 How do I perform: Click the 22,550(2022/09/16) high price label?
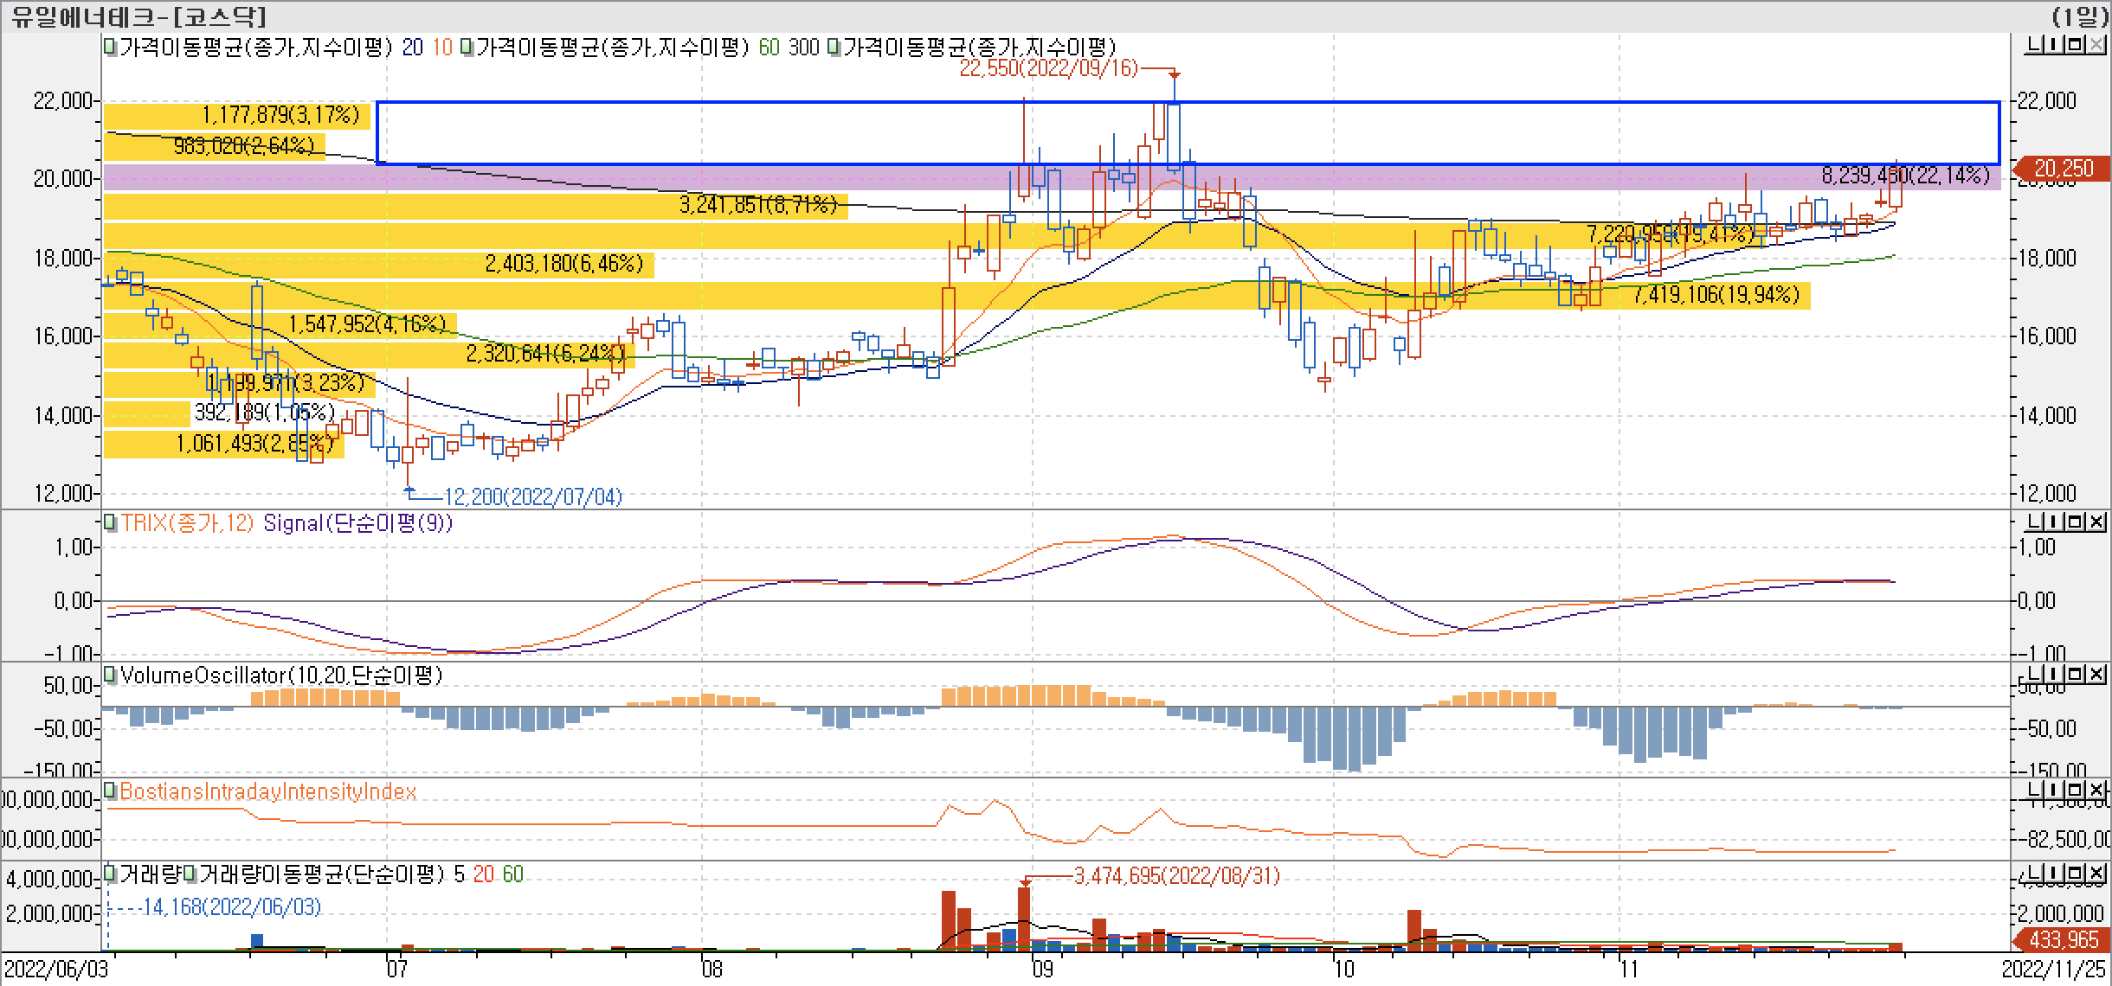click(x=1048, y=69)
